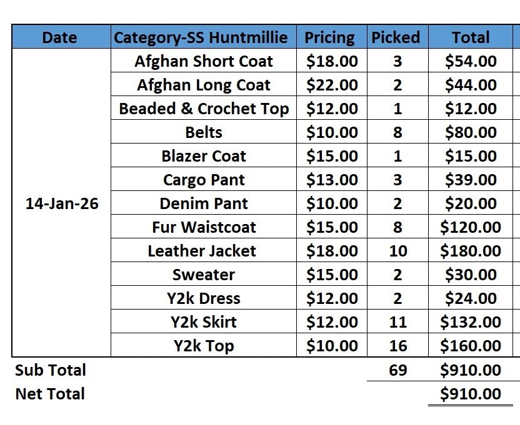Select the Belts picked quantity 8
Screen dimensions: 520x425
[x=397, y=132]
